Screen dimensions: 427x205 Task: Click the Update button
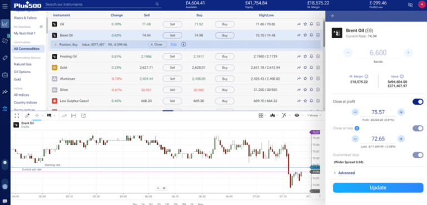(x=378, y=188)
